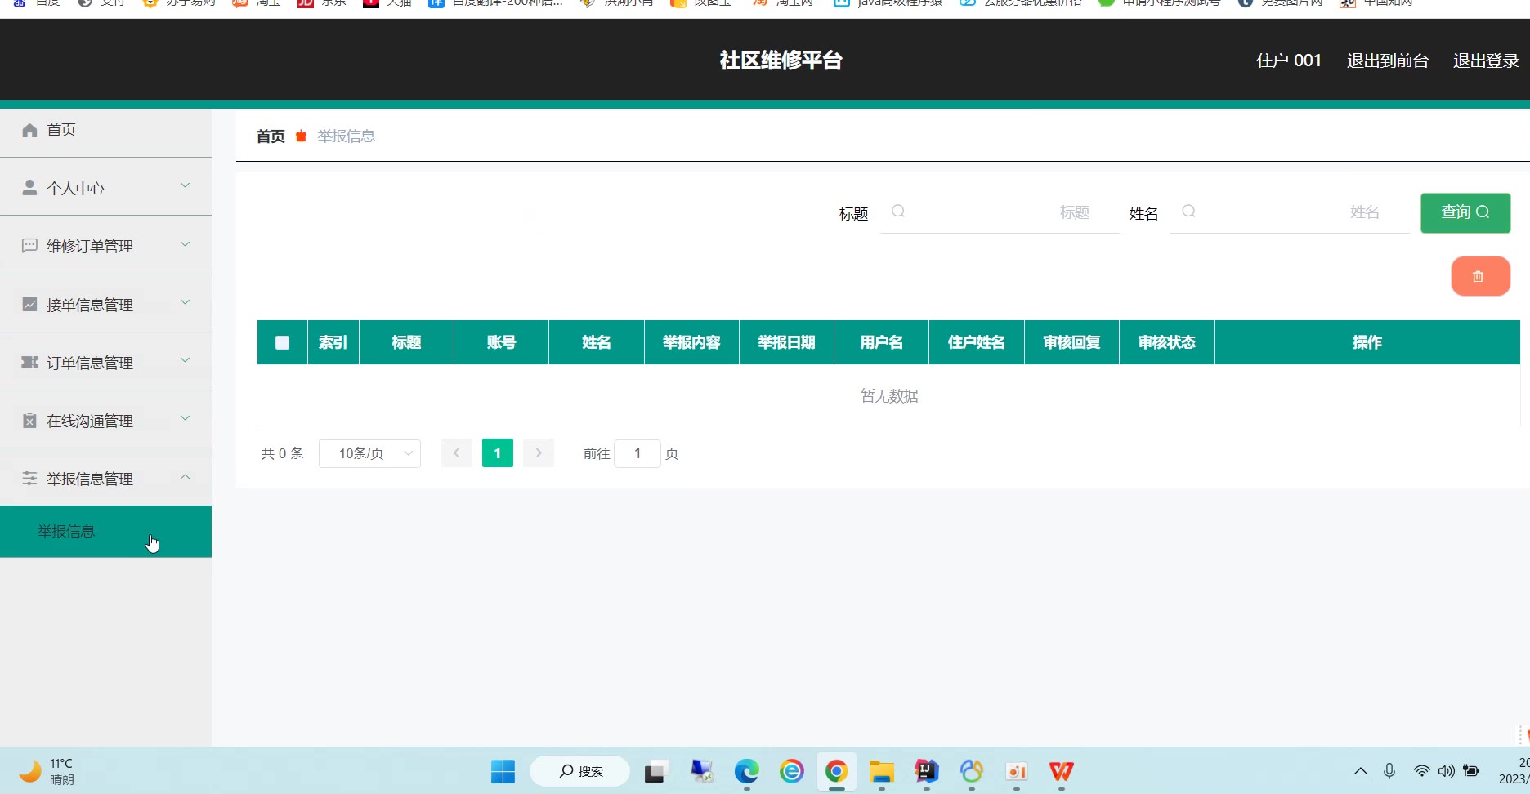
Task: Click the 举报信息 breadcrumb item
Action: pos(347,136)
